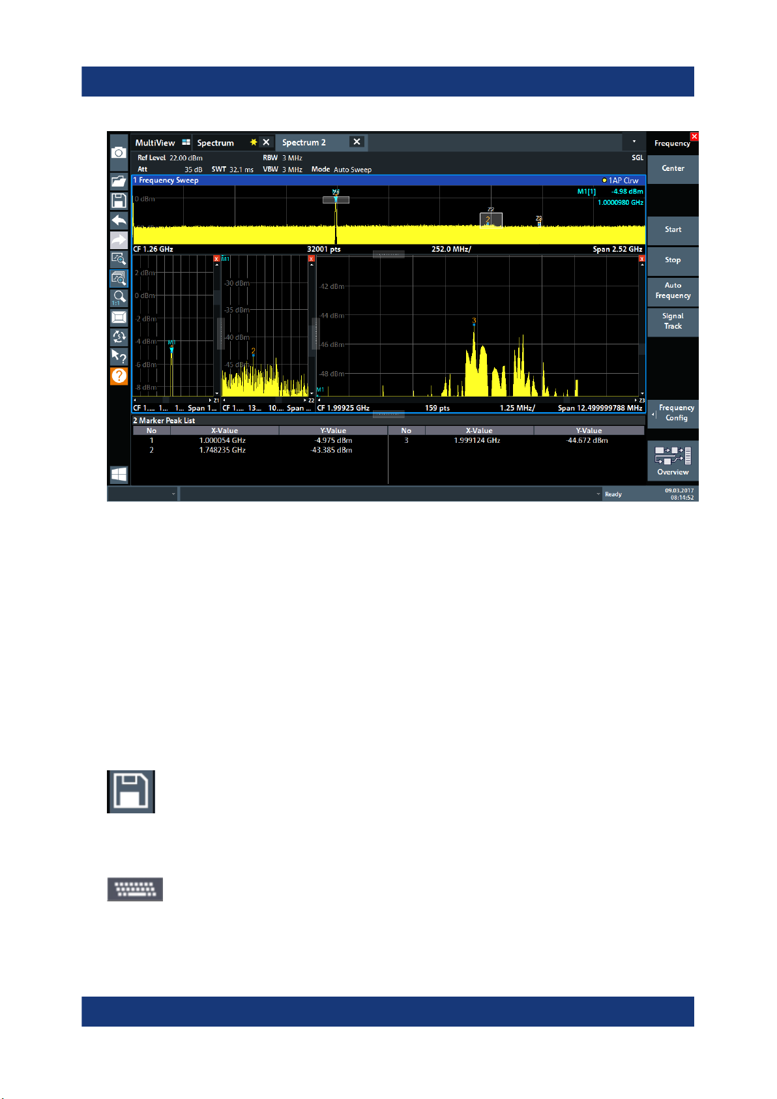Click the status bar left dropdown arrow
Viewport: 777px width, 1099px height.
pos(173,494)
